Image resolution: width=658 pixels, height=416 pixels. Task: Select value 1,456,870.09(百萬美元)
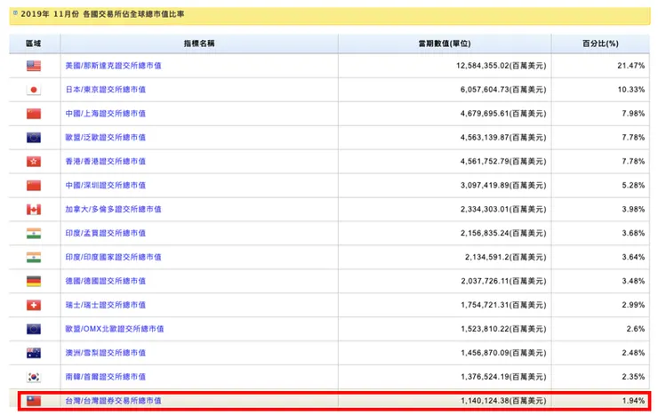click(503, 353)
